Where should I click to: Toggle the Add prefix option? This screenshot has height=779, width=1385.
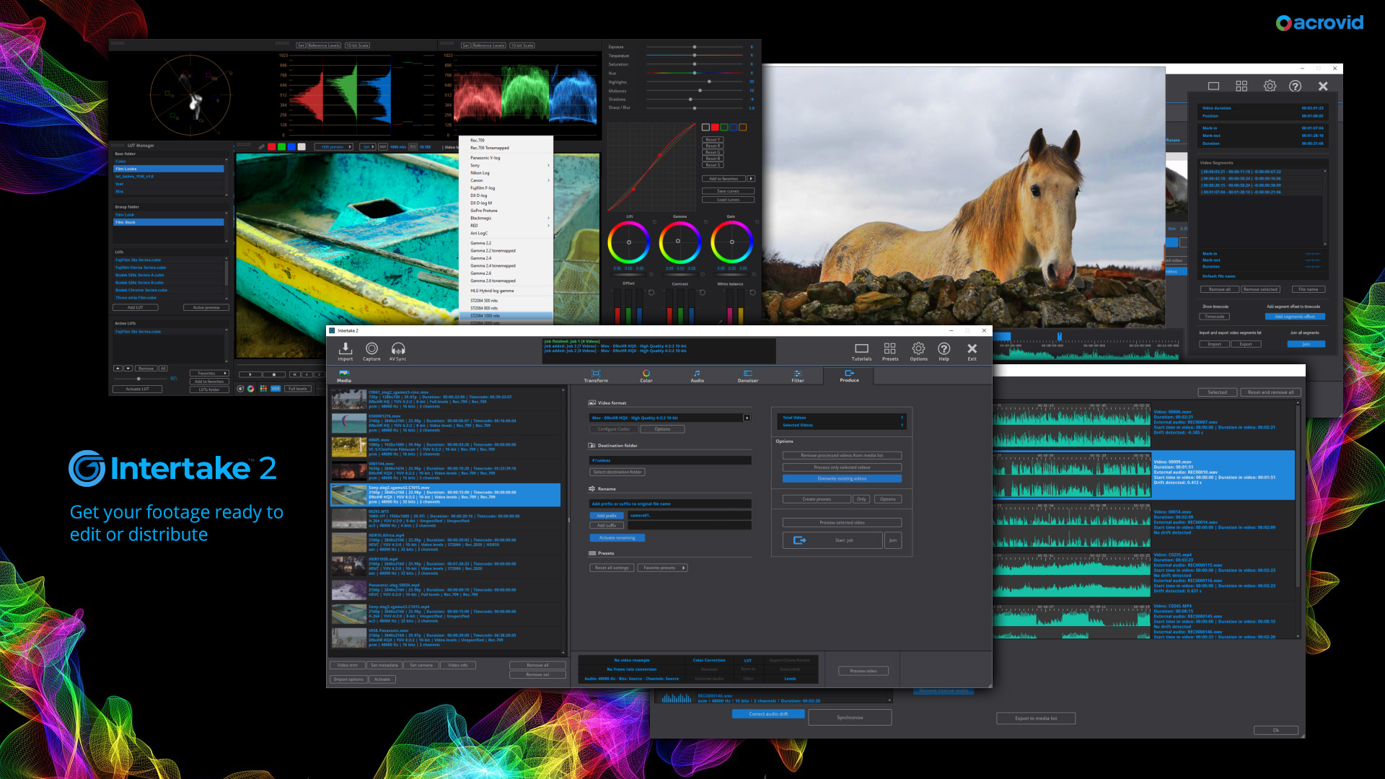click(607, 516)
